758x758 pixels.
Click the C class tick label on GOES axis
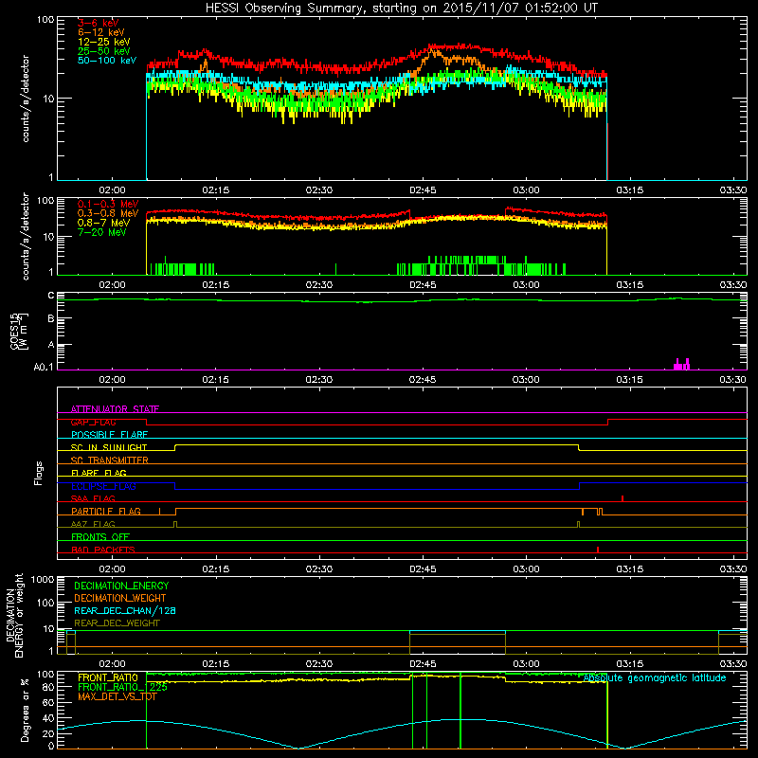(51, 296)
